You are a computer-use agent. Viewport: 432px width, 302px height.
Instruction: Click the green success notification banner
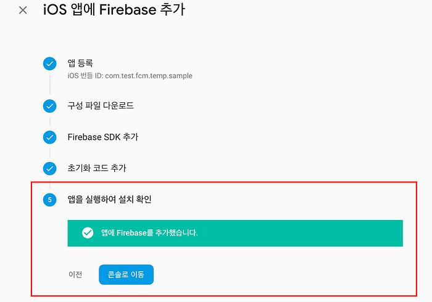coord(235,233)
